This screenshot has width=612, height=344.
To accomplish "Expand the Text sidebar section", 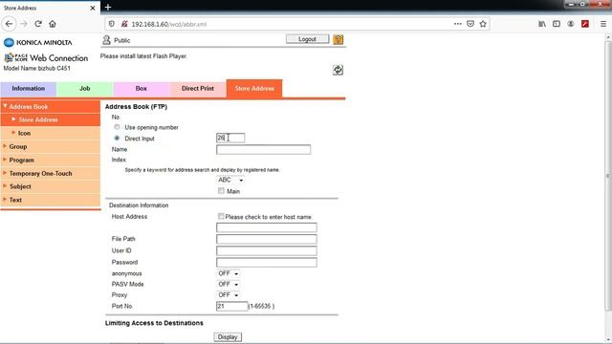I will pyautogui.click(x=51, y=200).
